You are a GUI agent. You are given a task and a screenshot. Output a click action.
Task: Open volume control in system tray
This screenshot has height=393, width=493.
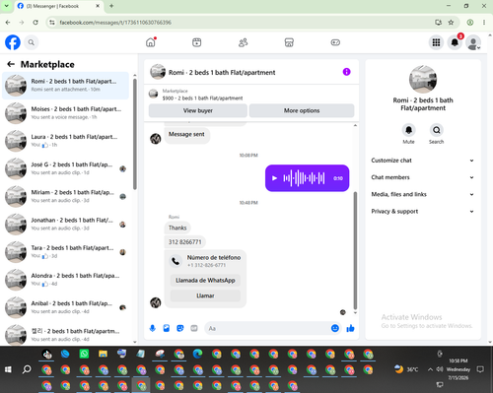[440, 369]
